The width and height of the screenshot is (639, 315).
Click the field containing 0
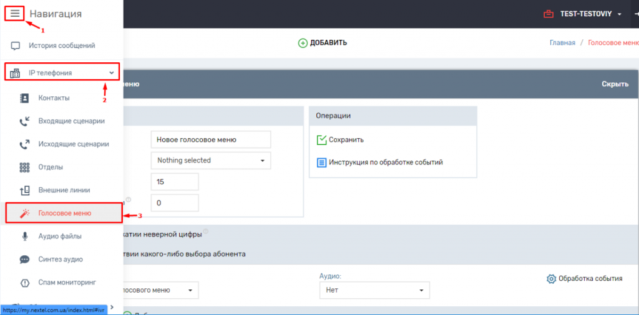tap(175, 203)
